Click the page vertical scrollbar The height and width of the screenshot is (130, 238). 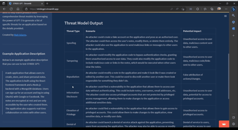(228, 76)
